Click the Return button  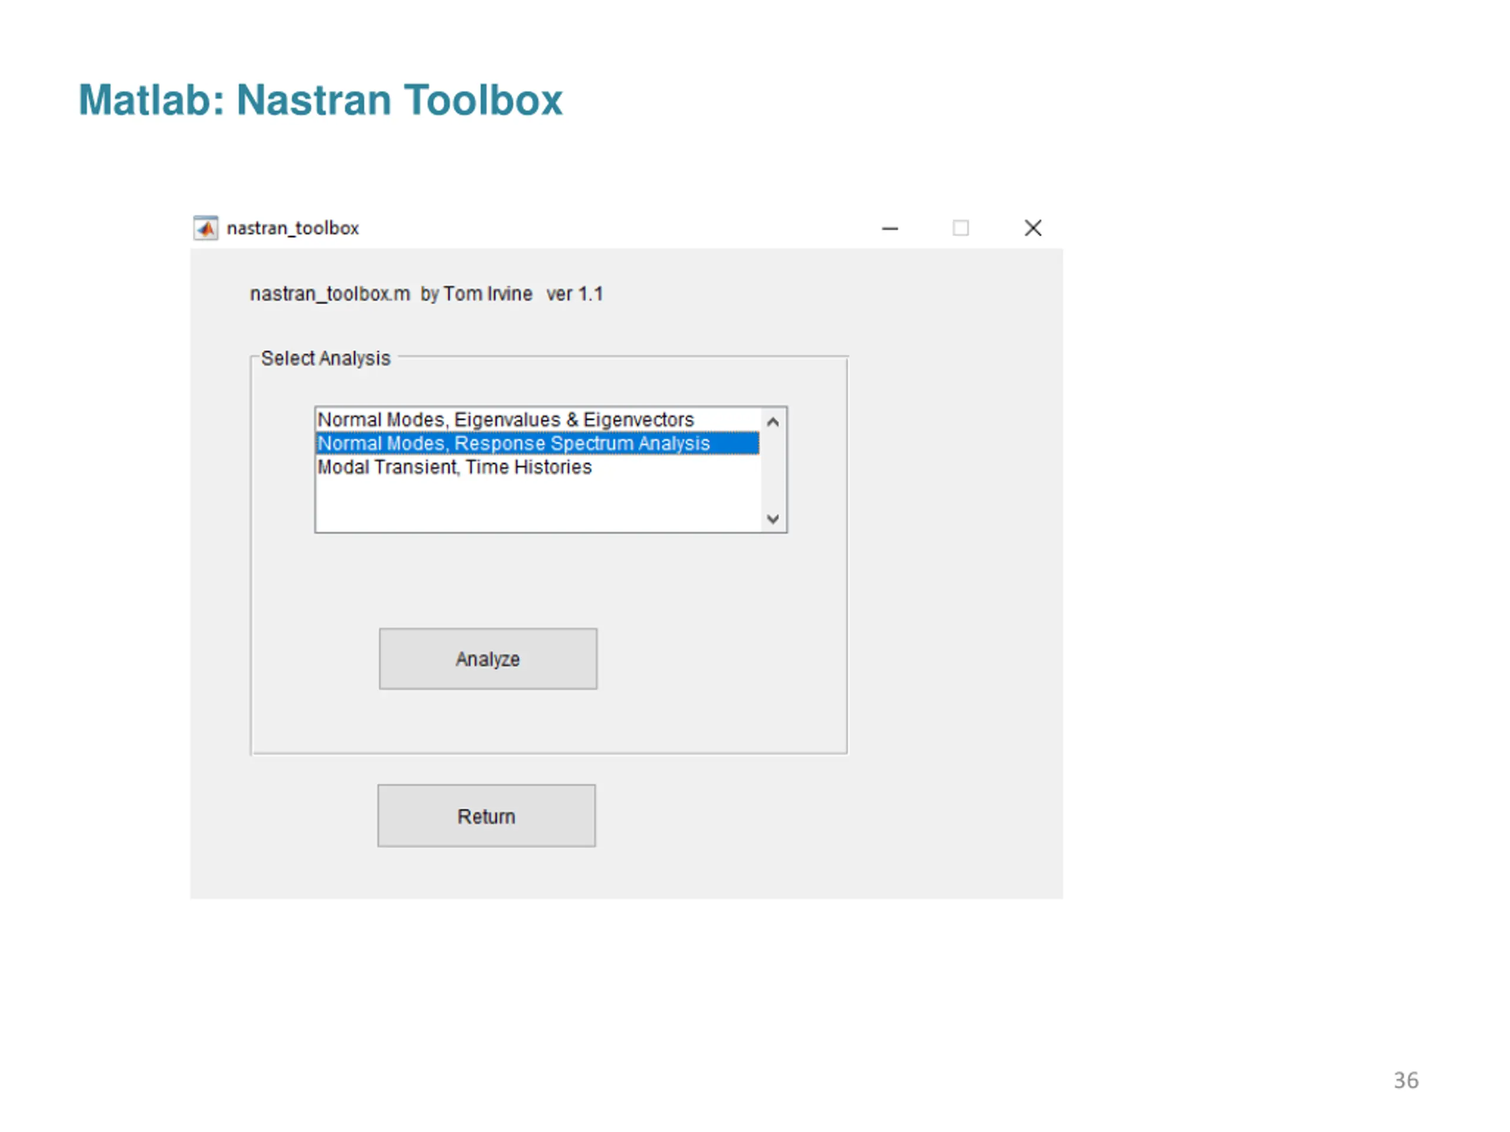[x=487, y=817]
